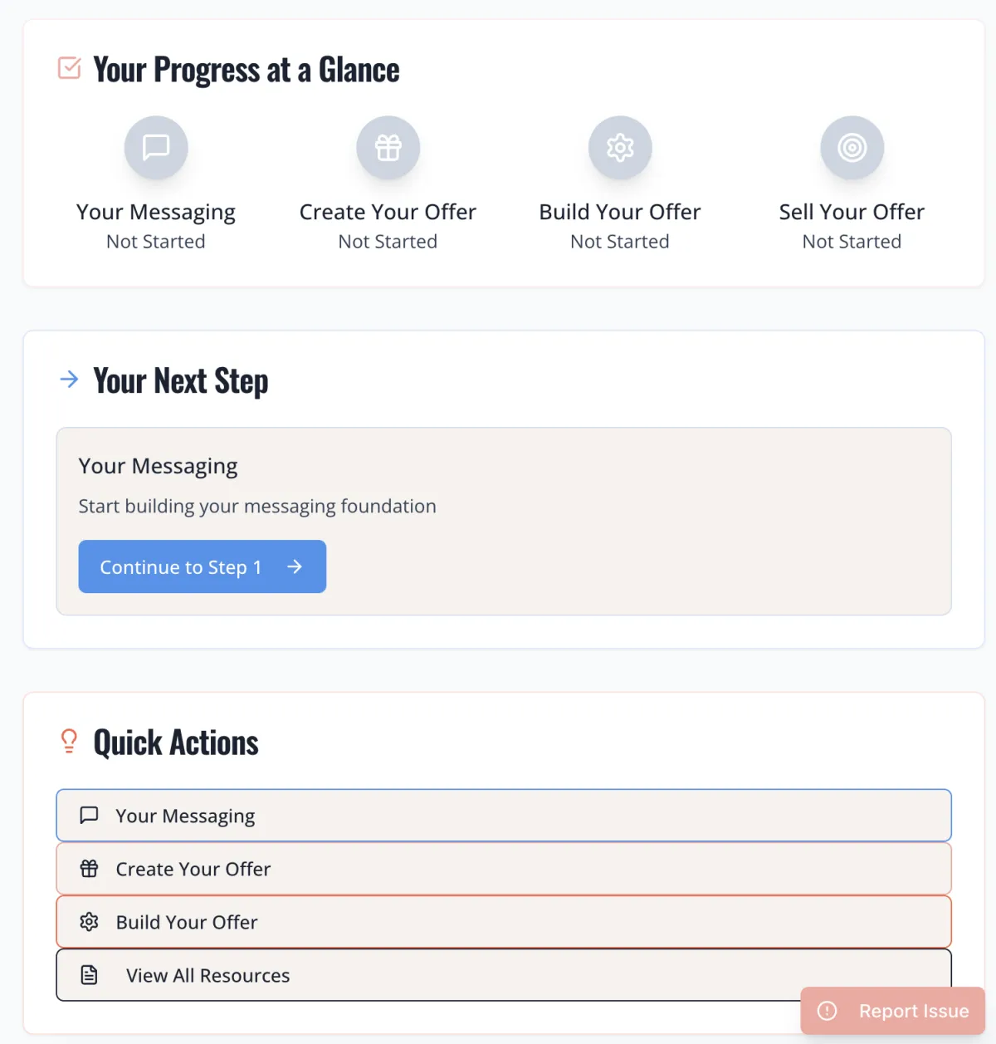
Task: Click the lightbulb icon beside Quick Actions
Action: pyautogui.click(x=70, y=741)
